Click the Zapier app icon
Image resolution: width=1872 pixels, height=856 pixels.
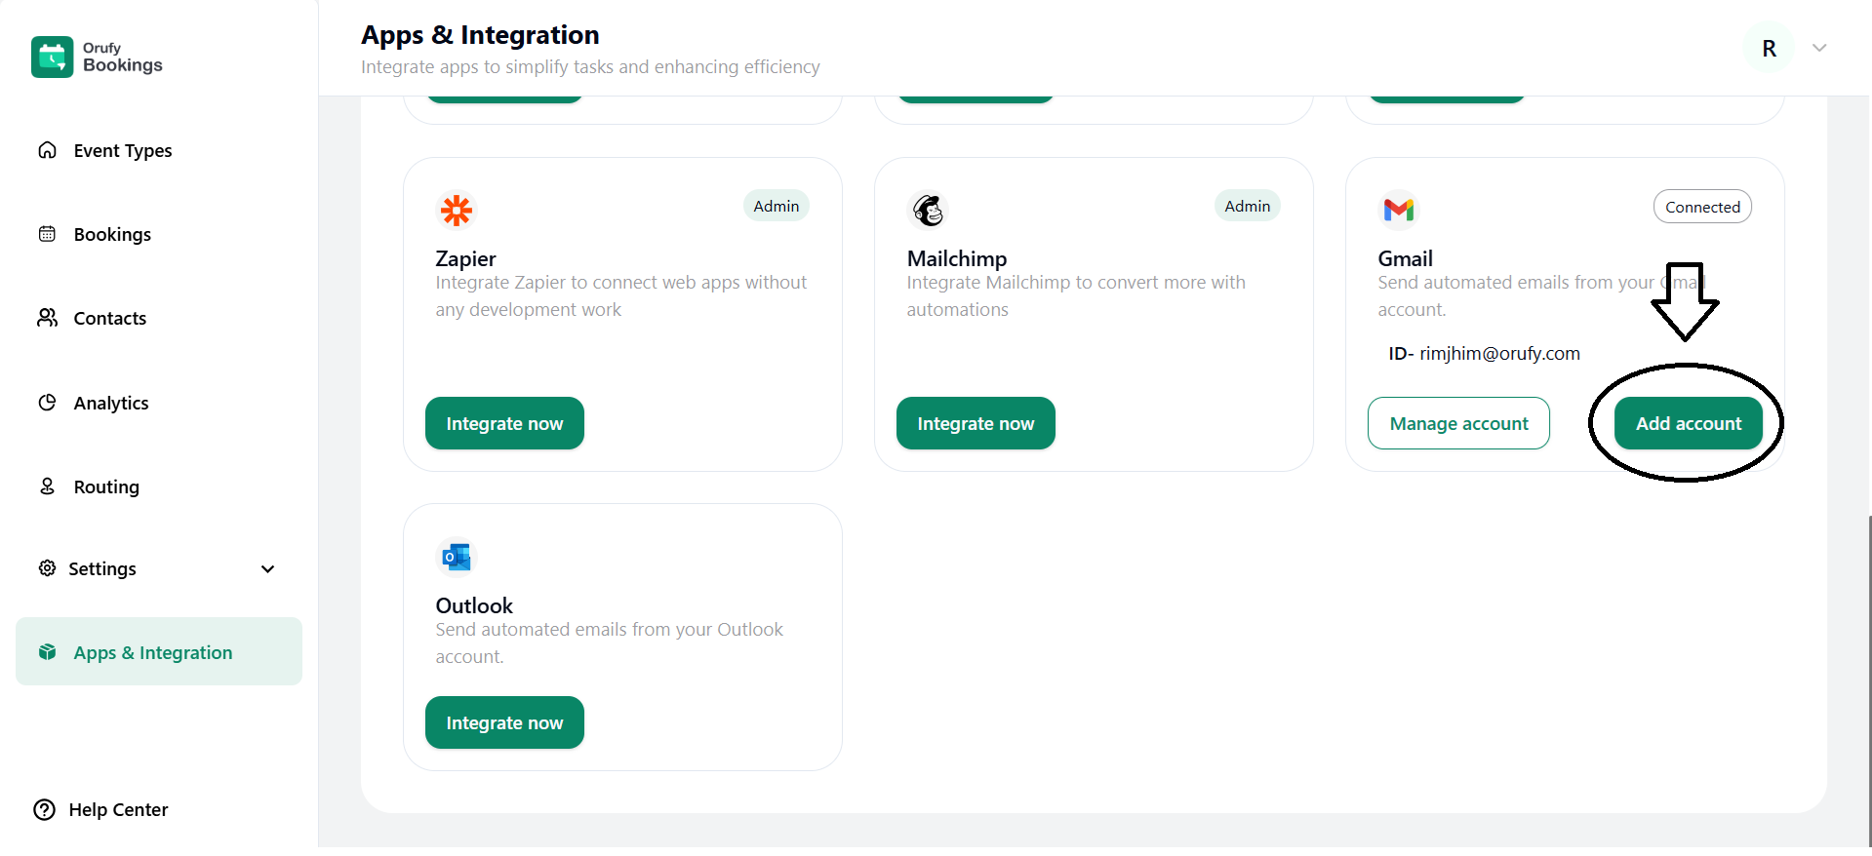point(457,210)
